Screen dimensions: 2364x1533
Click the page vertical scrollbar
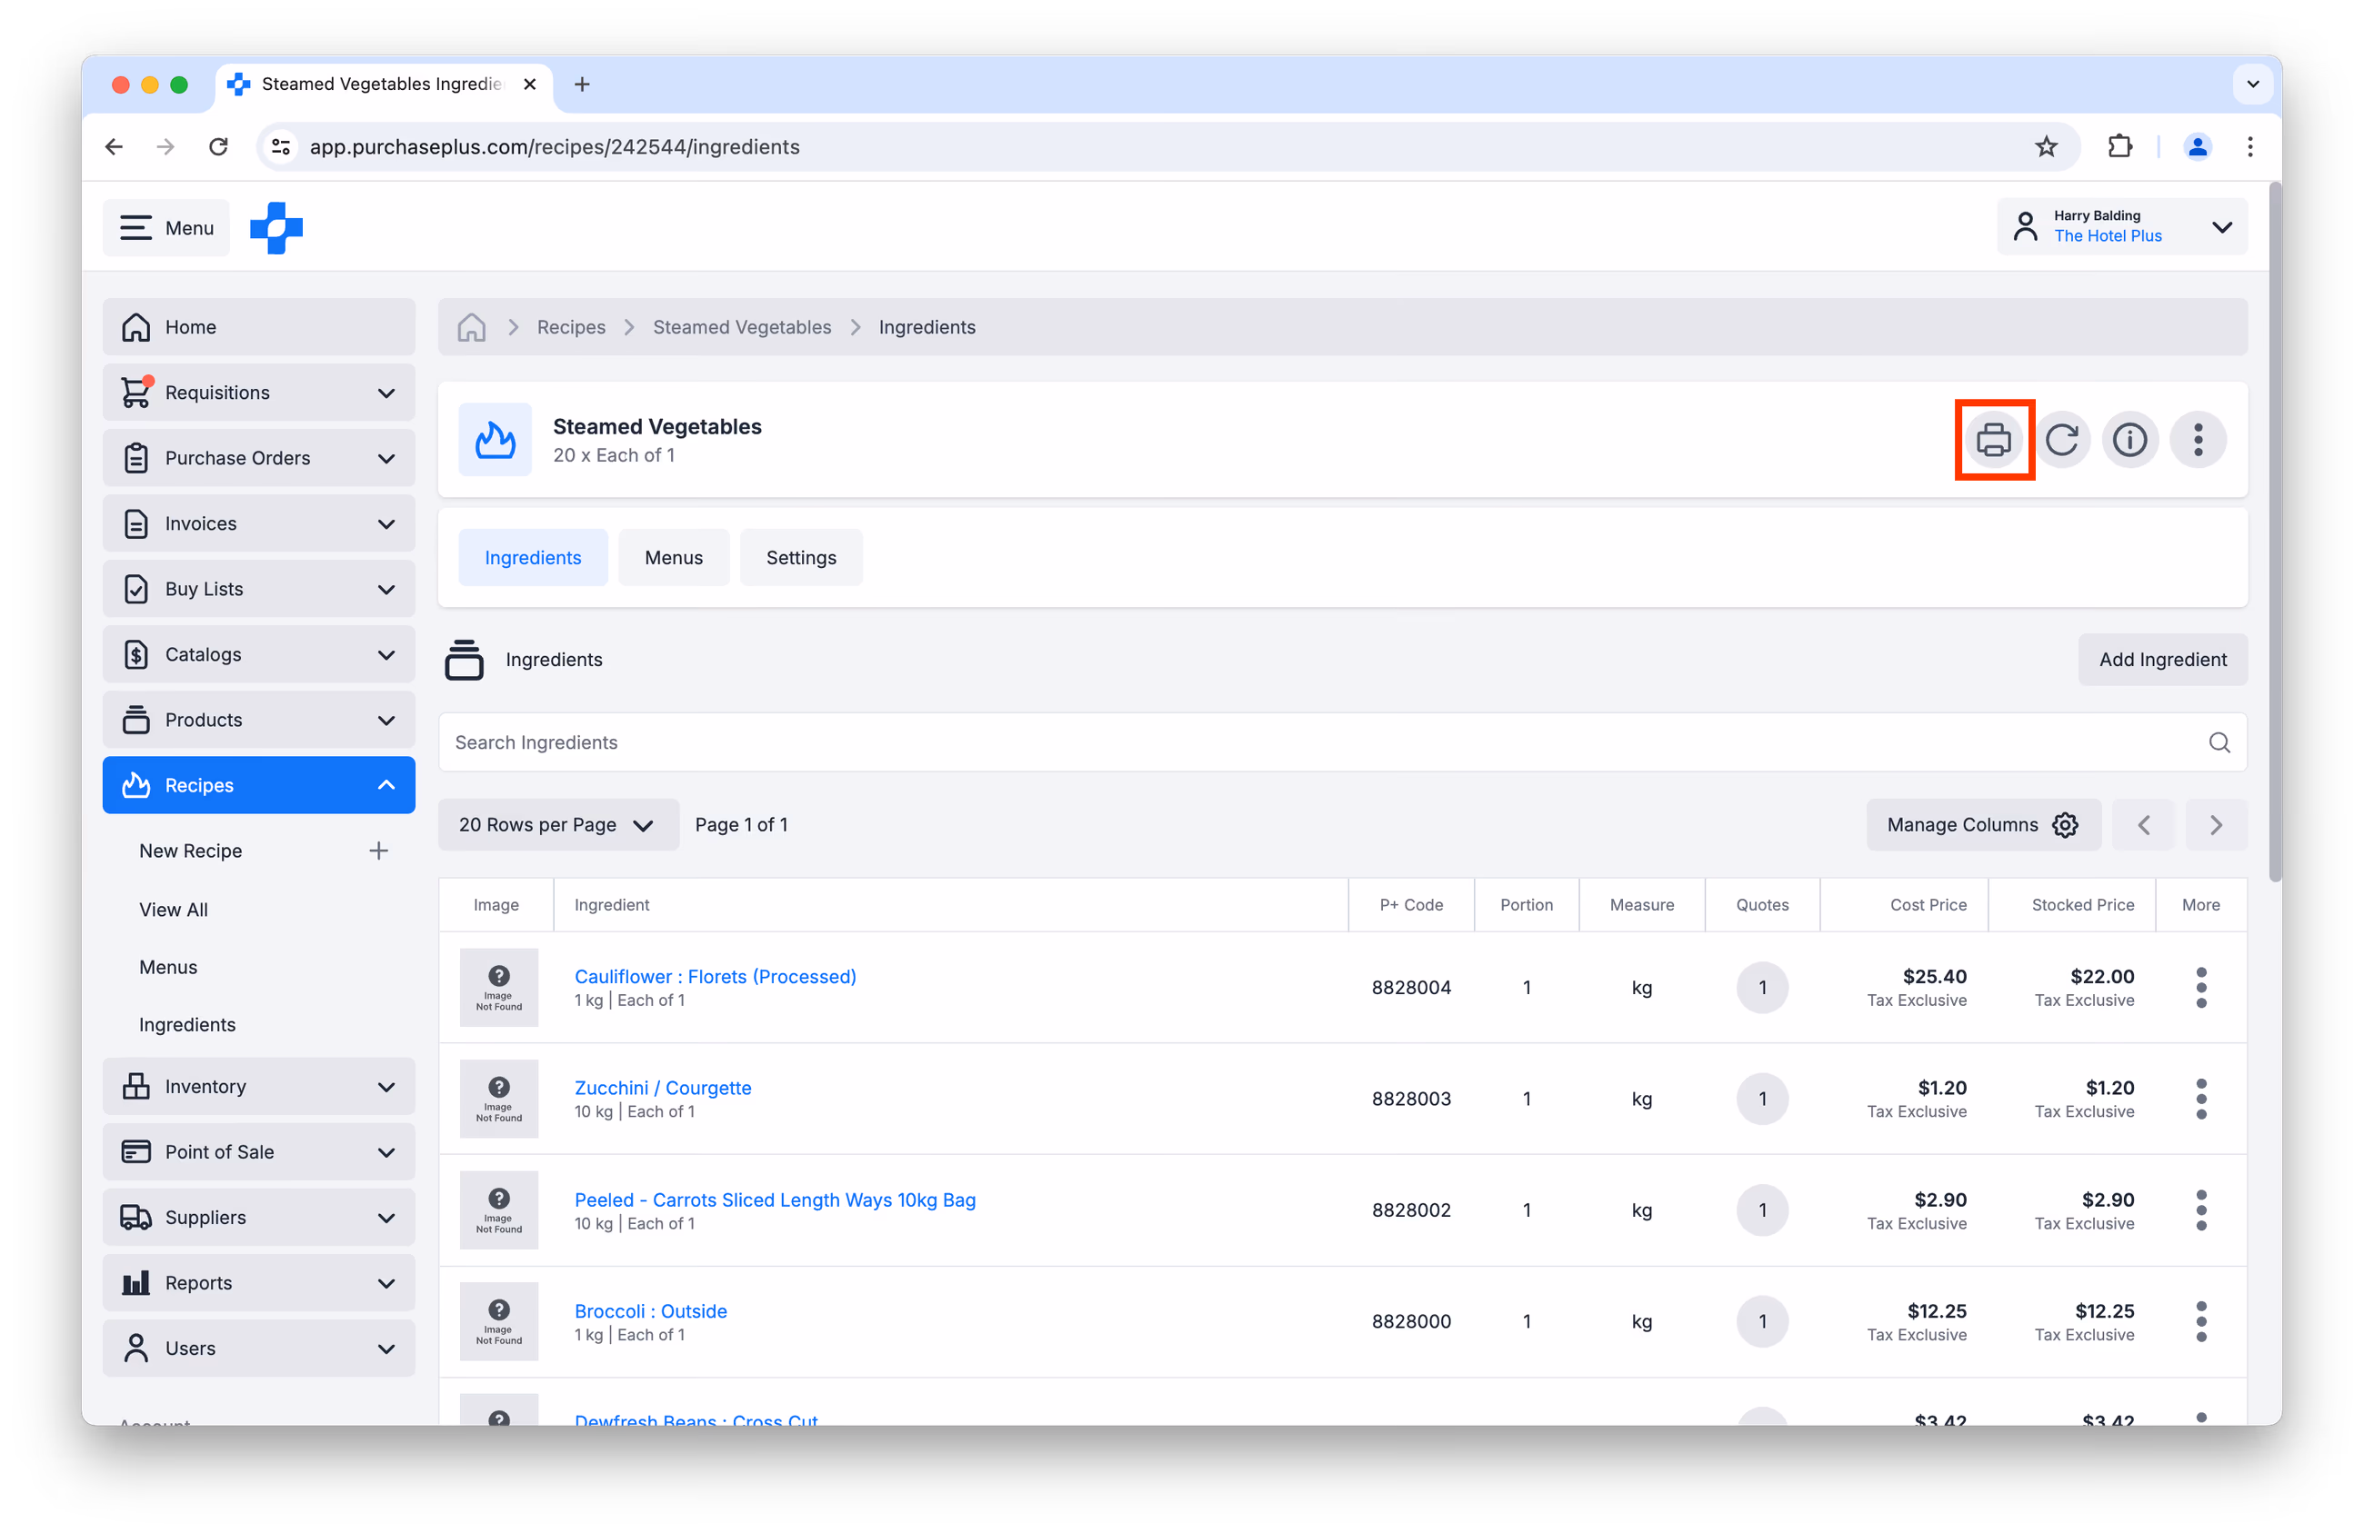pos(2275,533)
